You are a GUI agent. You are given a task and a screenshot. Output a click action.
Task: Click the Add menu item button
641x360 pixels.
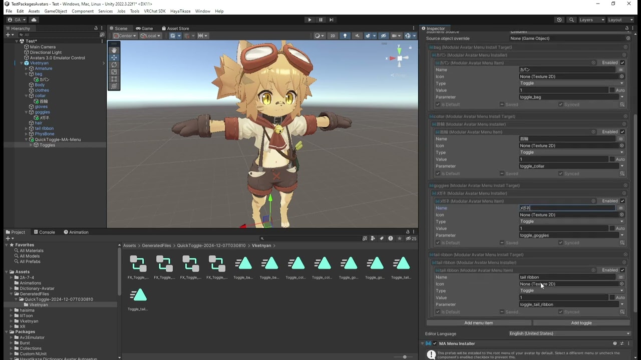pyautogui.click(x=478, y=323)
